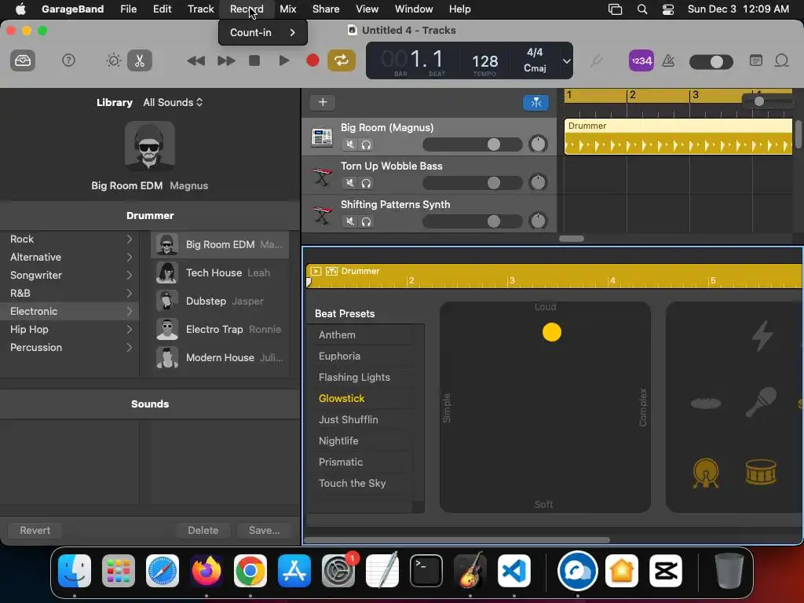
Task: Click the yellow XY pad puck
Action: point(552,332)
